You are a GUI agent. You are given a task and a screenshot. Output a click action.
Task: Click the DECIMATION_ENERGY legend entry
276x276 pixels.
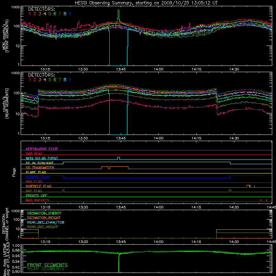point(44,213)
